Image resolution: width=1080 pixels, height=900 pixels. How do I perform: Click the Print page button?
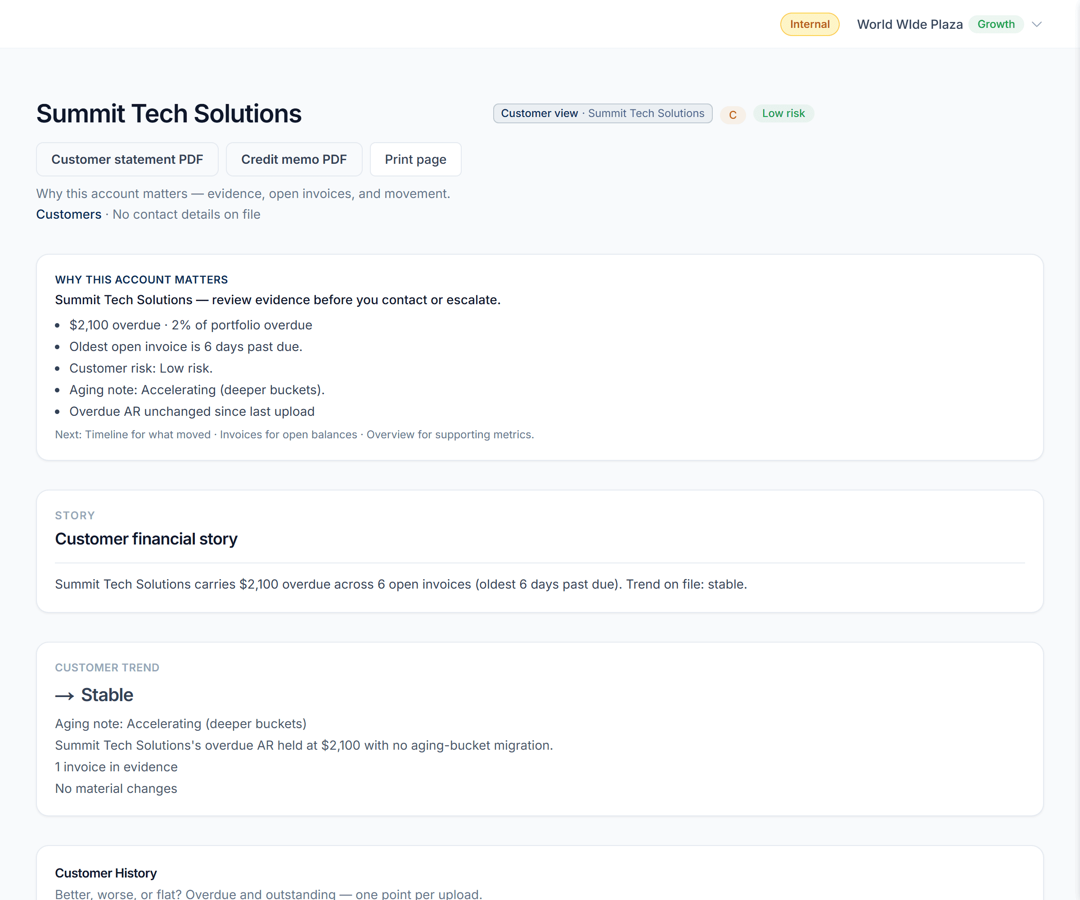[415, 159]
